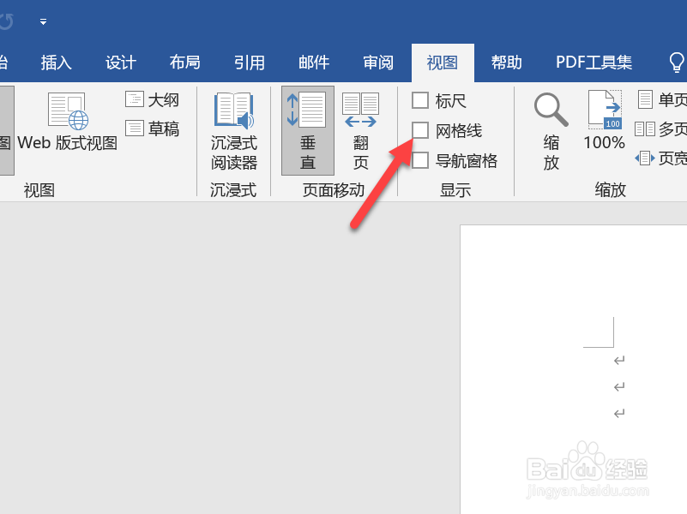Switch to the Insert (插入) ribbon tab

55,62
